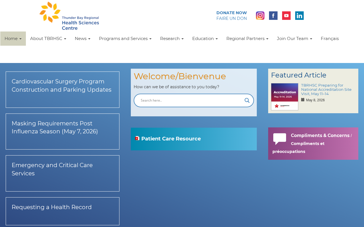Click the DONATE NOW link

point(231,13)
